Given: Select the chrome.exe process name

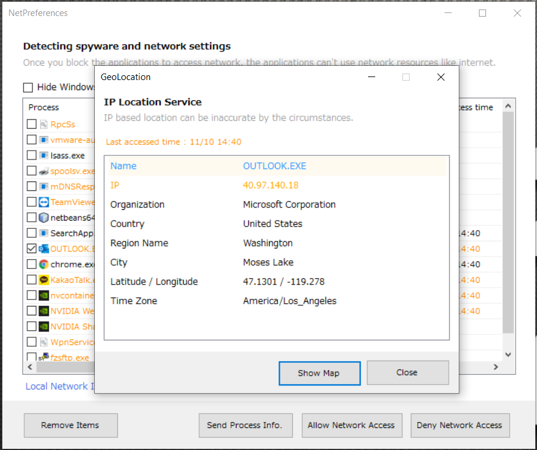Looking at the screenshot, I should coord(72,264).
